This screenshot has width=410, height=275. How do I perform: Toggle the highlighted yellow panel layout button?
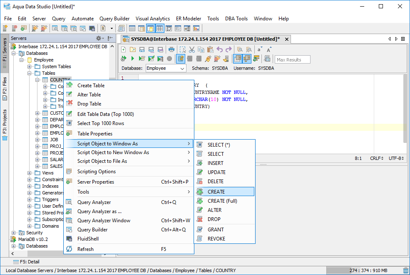151,28
